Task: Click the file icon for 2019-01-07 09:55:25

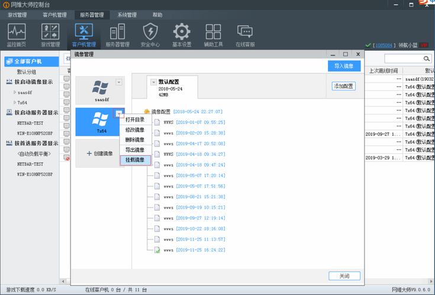Action: coord(157,122)
